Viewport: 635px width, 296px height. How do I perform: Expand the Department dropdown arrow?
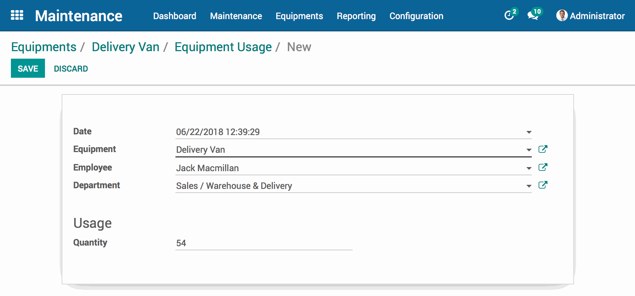point(529,186)
